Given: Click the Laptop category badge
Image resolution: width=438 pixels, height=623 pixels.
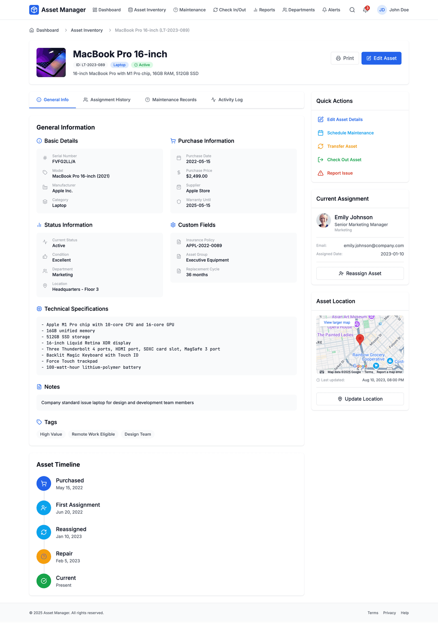Looking at the screenshot, I should click(119, 65).
